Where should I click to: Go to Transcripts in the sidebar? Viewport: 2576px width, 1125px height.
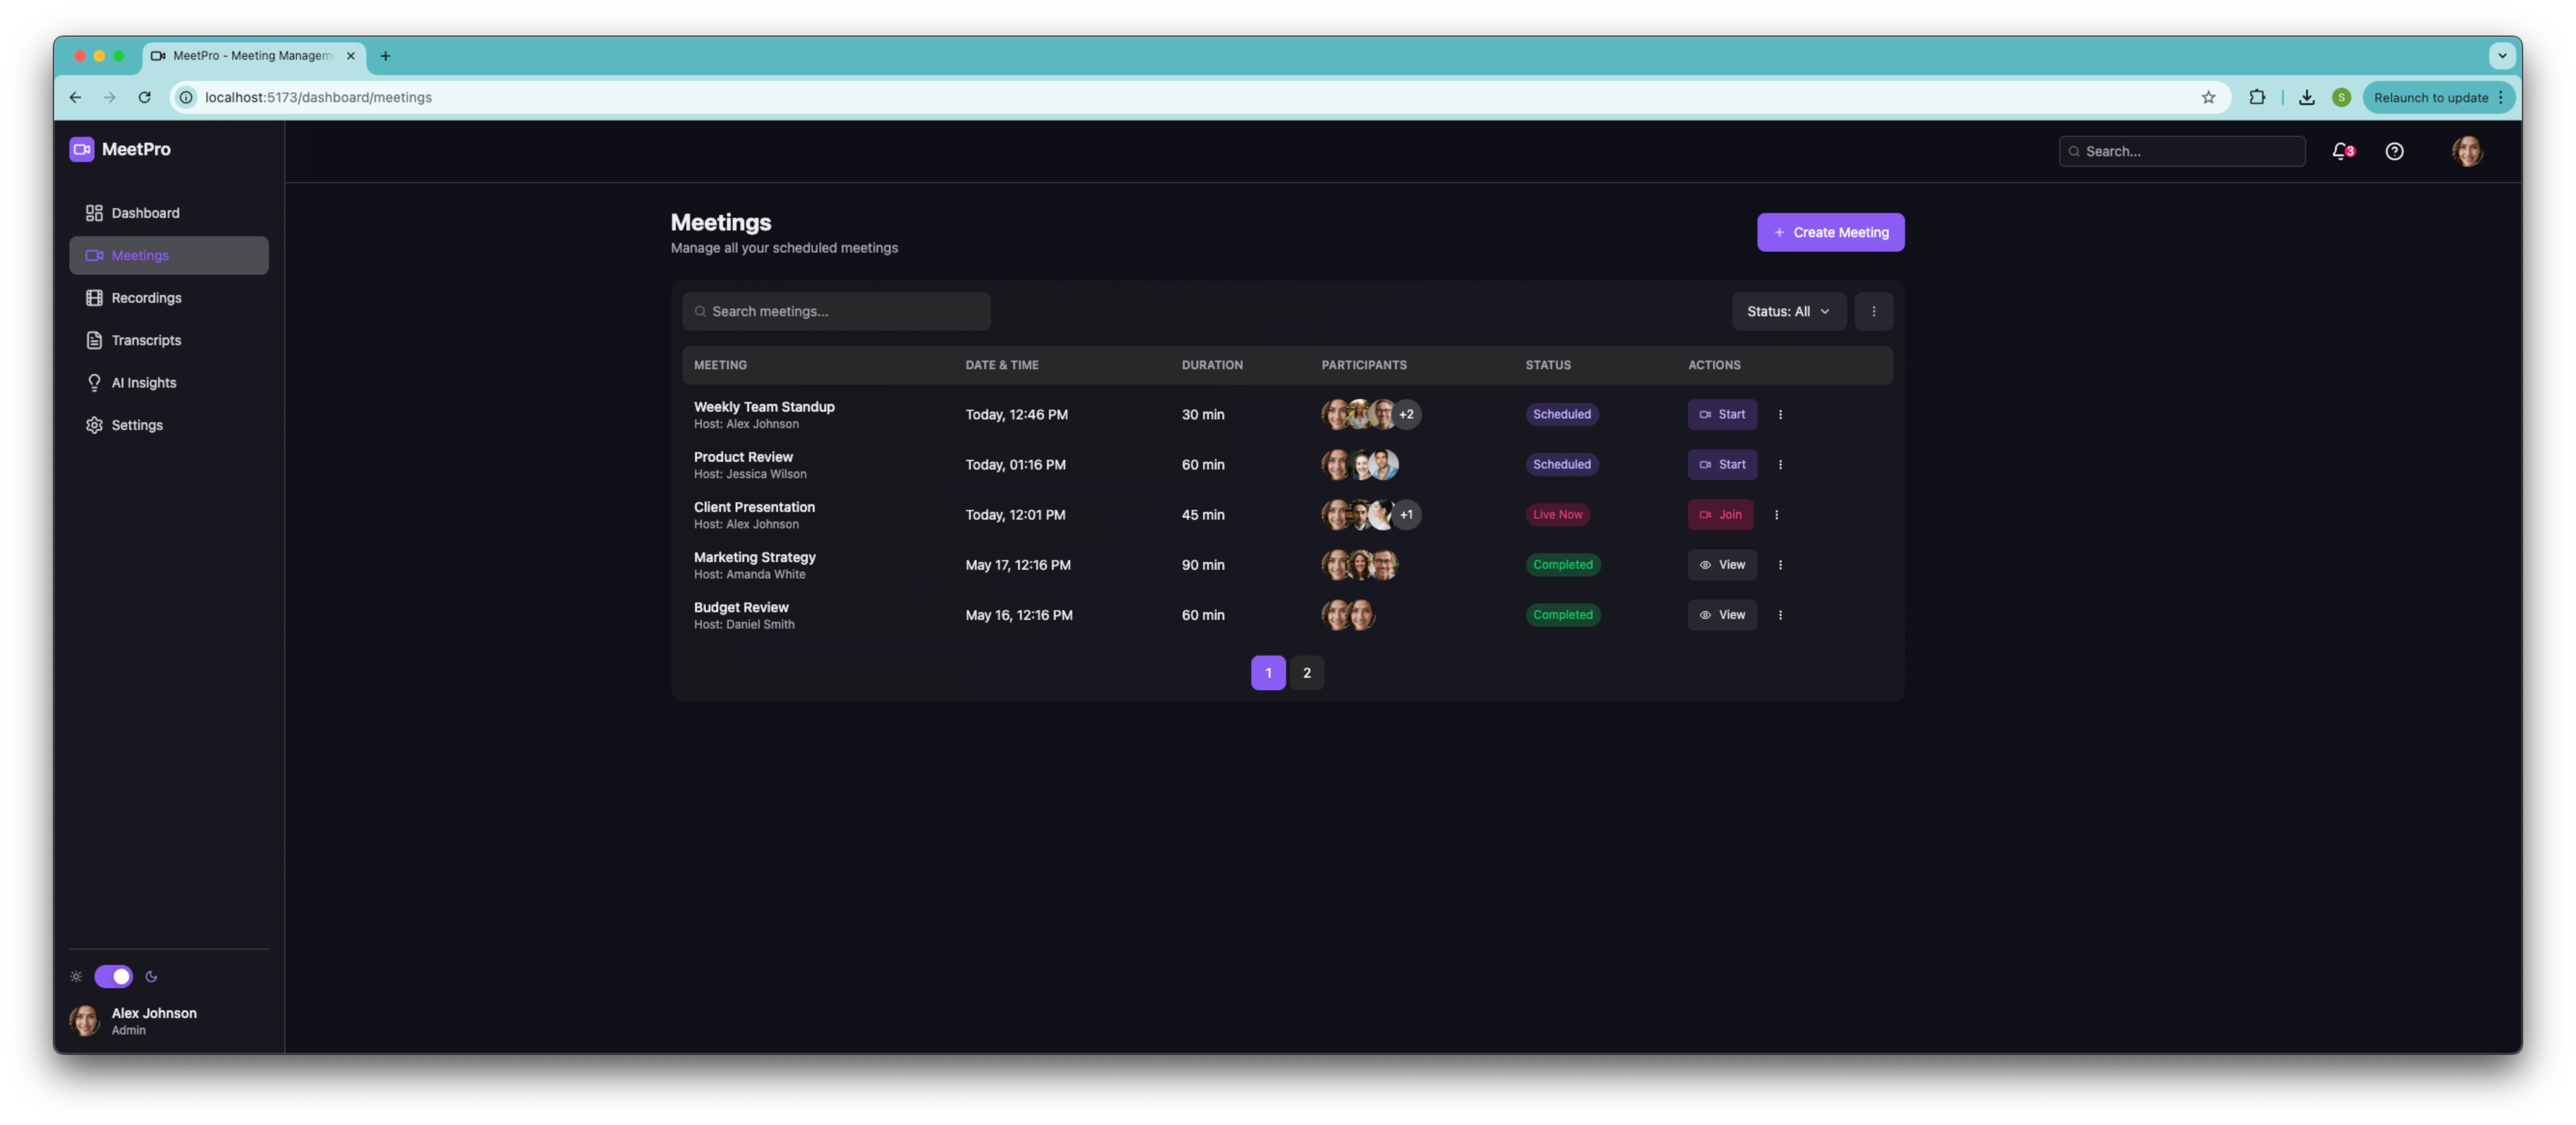146,340
